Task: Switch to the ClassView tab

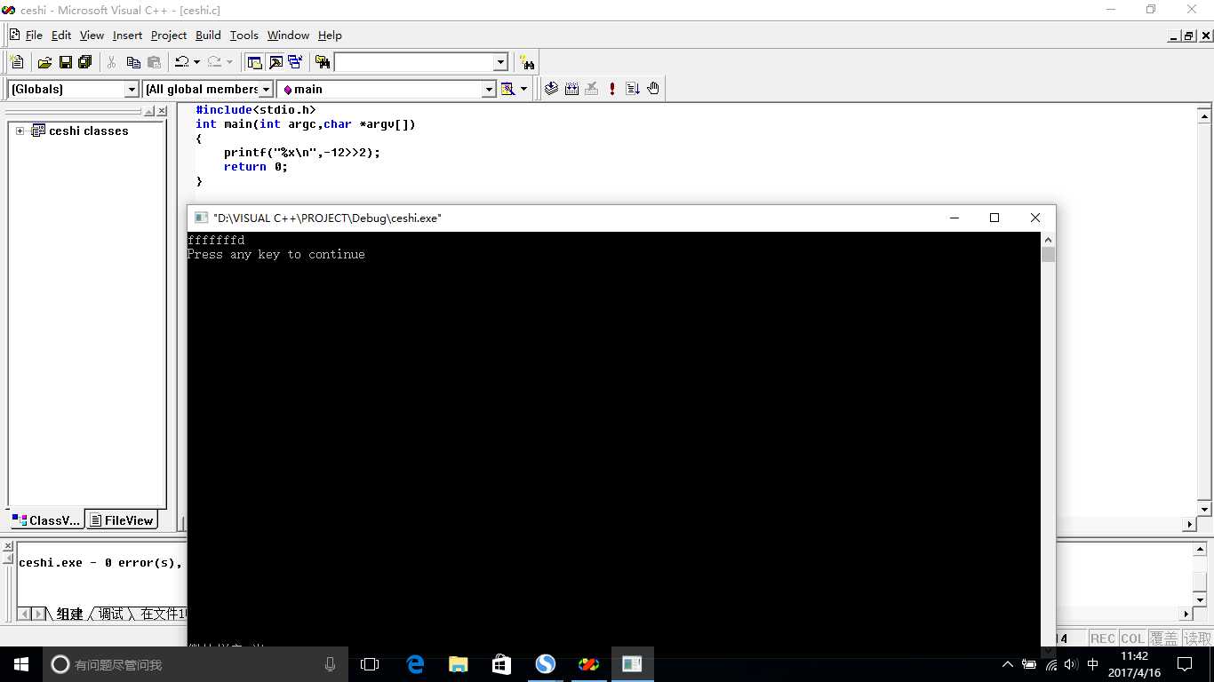Action: (x=46, y=520)
